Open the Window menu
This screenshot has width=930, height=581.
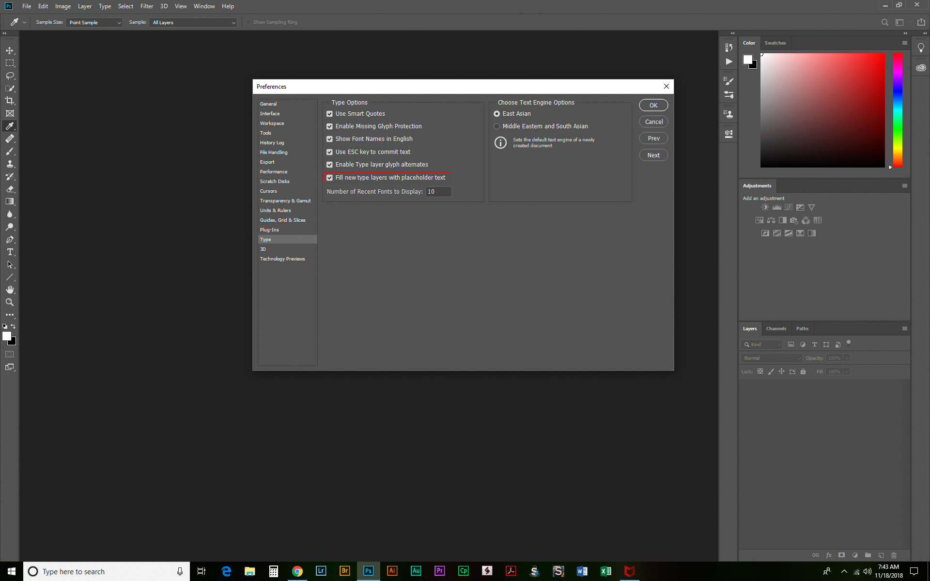[x=204, y=6]
